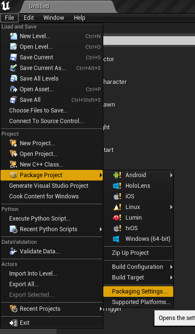
Task: Click the Open Asset icon
Action: 14,89
